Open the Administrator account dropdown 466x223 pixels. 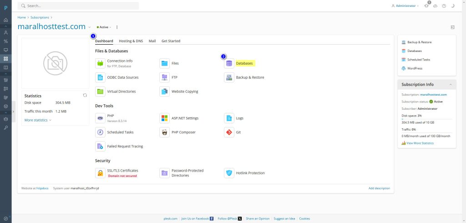[405, 5]
